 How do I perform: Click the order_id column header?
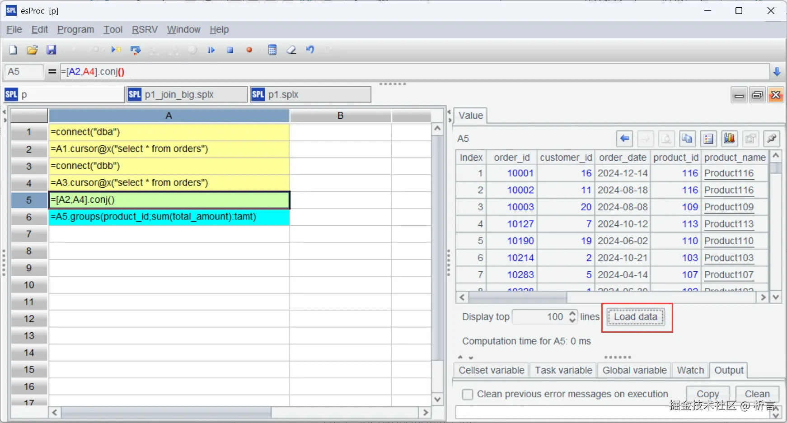click(511, 158)
